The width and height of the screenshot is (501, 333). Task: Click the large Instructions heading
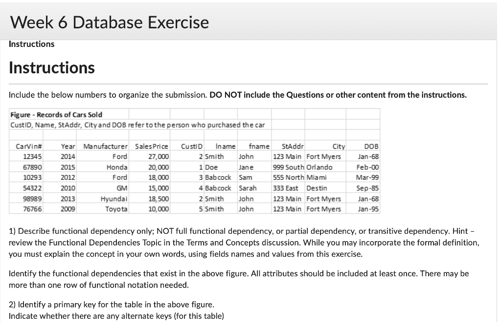[52, 67]
